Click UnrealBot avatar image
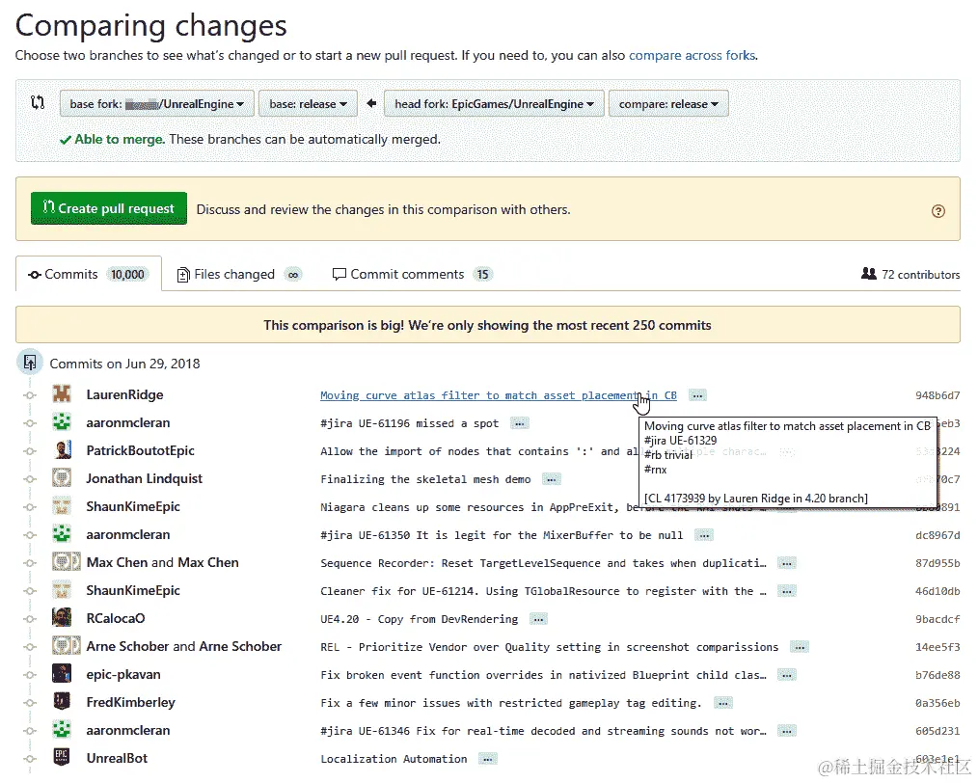978x783 pixels. pyautogui.click(x=62, y=758)
